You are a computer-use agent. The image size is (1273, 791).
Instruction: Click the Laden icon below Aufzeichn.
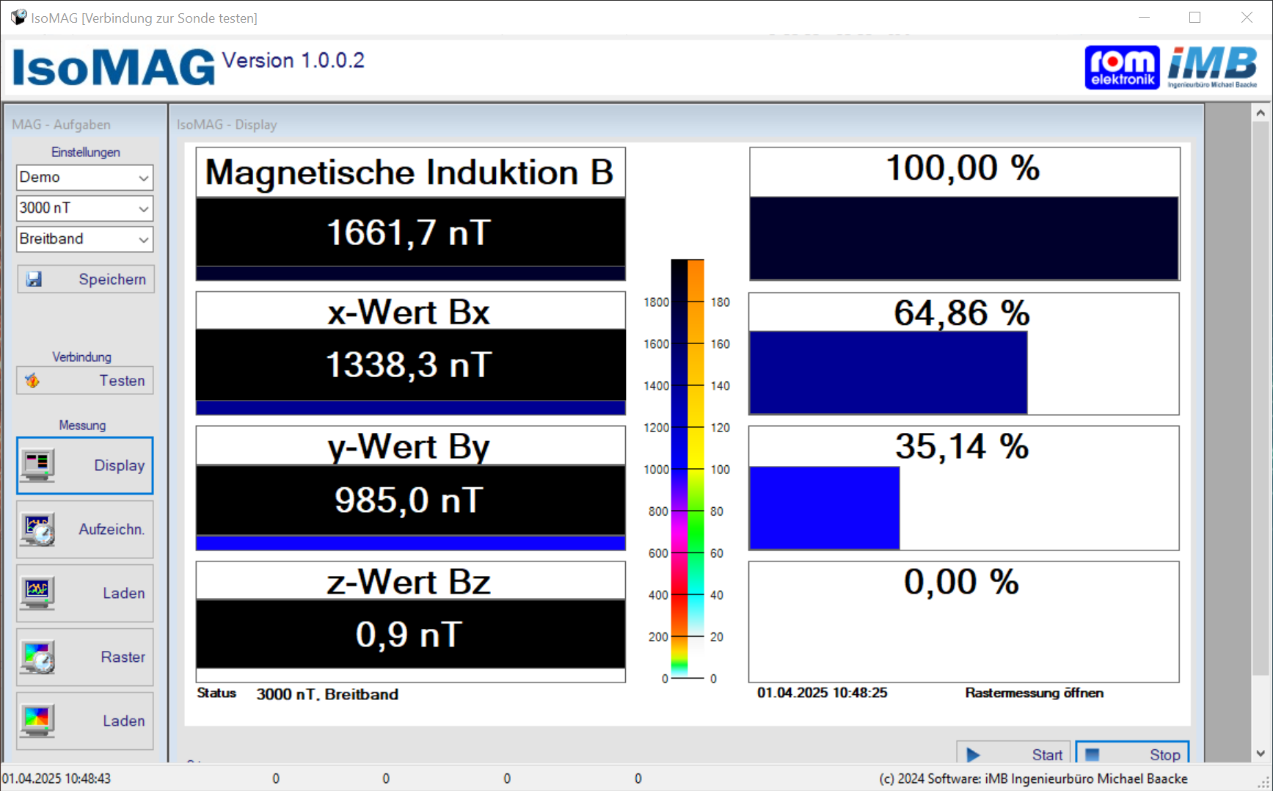pos(37,593)
